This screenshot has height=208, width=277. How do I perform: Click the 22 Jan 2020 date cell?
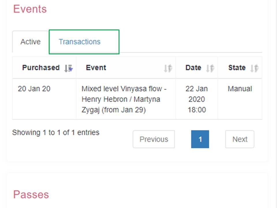click(197, 99)
